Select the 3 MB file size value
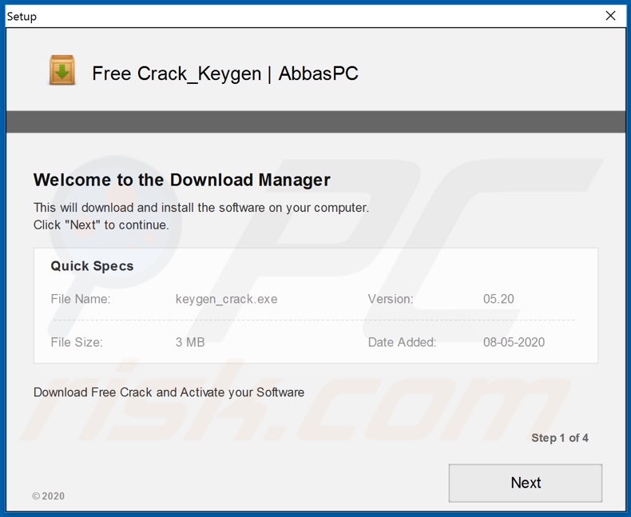631x517 pixels. pos(190,342)
